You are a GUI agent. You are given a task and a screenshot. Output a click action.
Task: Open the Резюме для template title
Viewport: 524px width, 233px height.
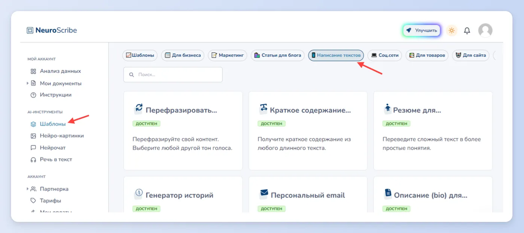click(x=417, y=110)
